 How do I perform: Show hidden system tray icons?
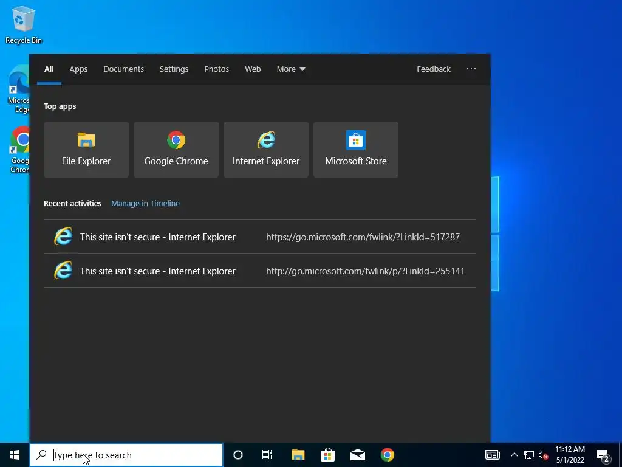coord(514,455)
